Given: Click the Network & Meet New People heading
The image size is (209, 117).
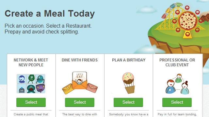Looking at the screenshot, I should [x=31, y=62].
